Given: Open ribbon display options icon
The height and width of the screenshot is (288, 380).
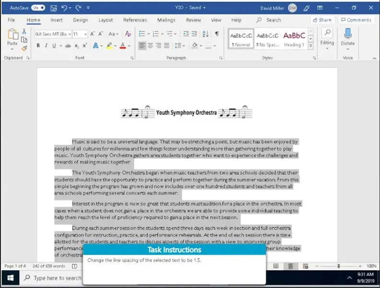Looking at the screenshot, I should tap(320, 8).
